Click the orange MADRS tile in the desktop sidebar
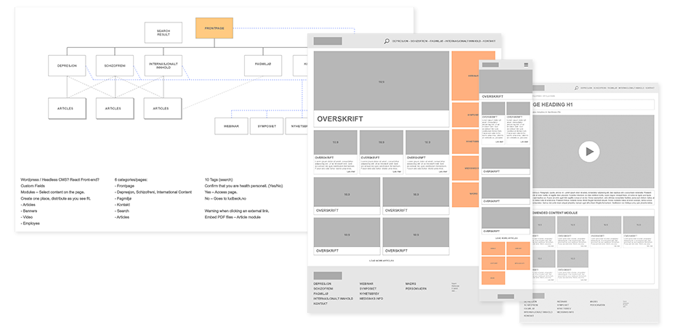The height and width of the screenshot is (334, 683). click(x=465, y=195)
